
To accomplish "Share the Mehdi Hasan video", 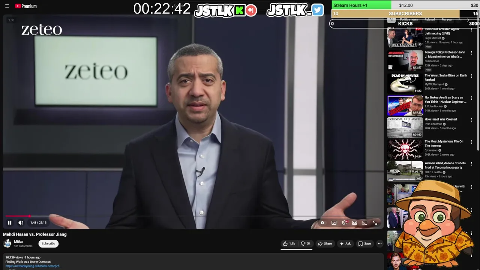I will [325, 244].
